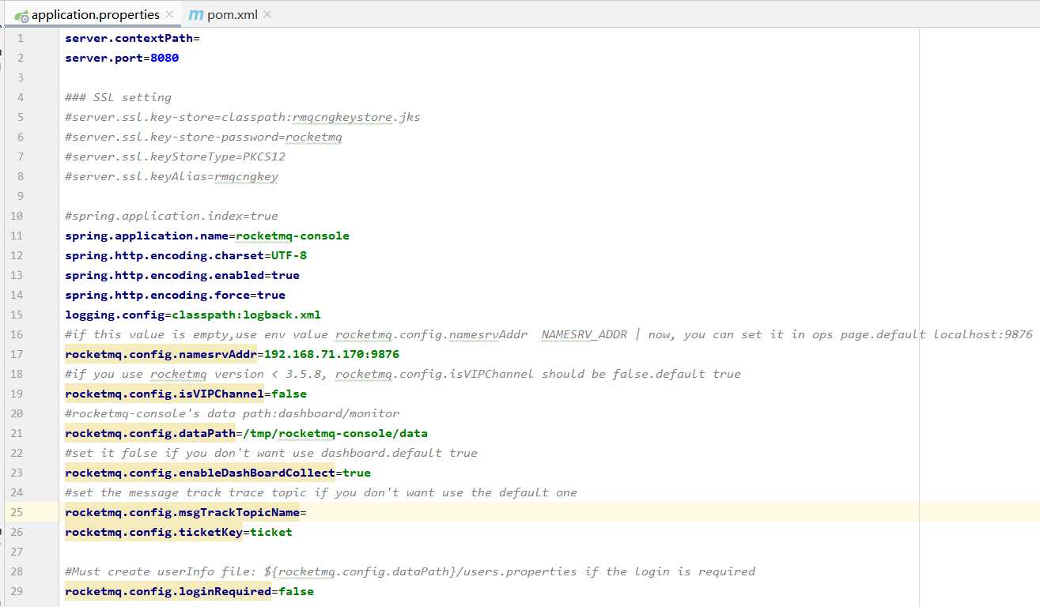Viewport: 1040px width, 607px height.
Task: Click the rocketmq.config.enableDashBoardCollect=true line
Action: tap(217, 473)
